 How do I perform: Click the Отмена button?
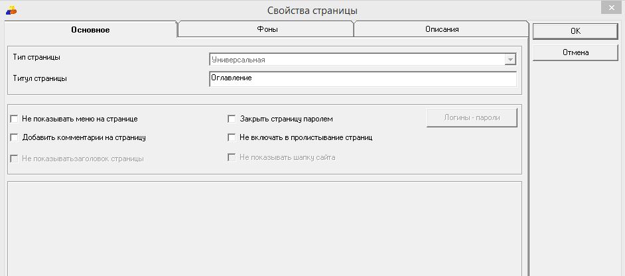click(575, 52)
